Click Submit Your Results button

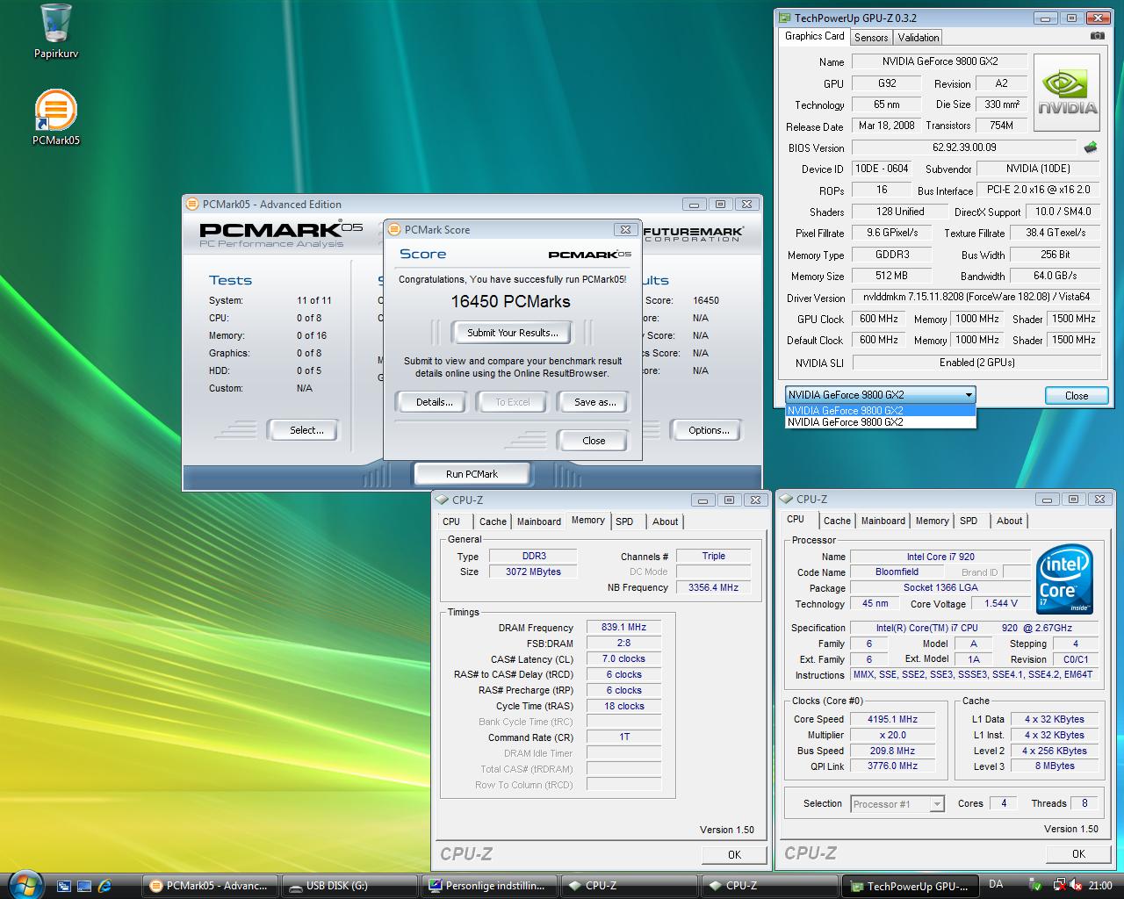[x=513, y=333]
